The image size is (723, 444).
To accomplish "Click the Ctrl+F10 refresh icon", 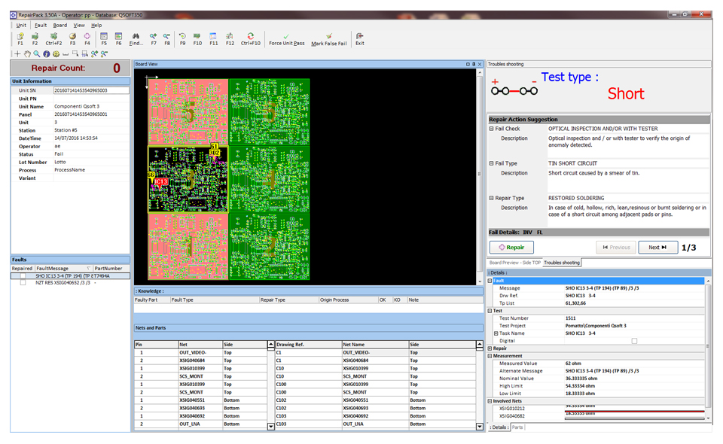I will (x=250, y=36).
